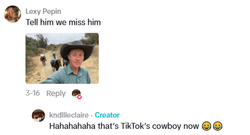Open the attached cowboy selfie image

[62, 58]
